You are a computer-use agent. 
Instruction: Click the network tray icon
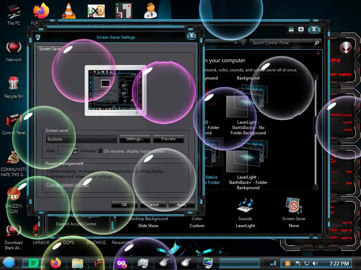coord(307,263)
